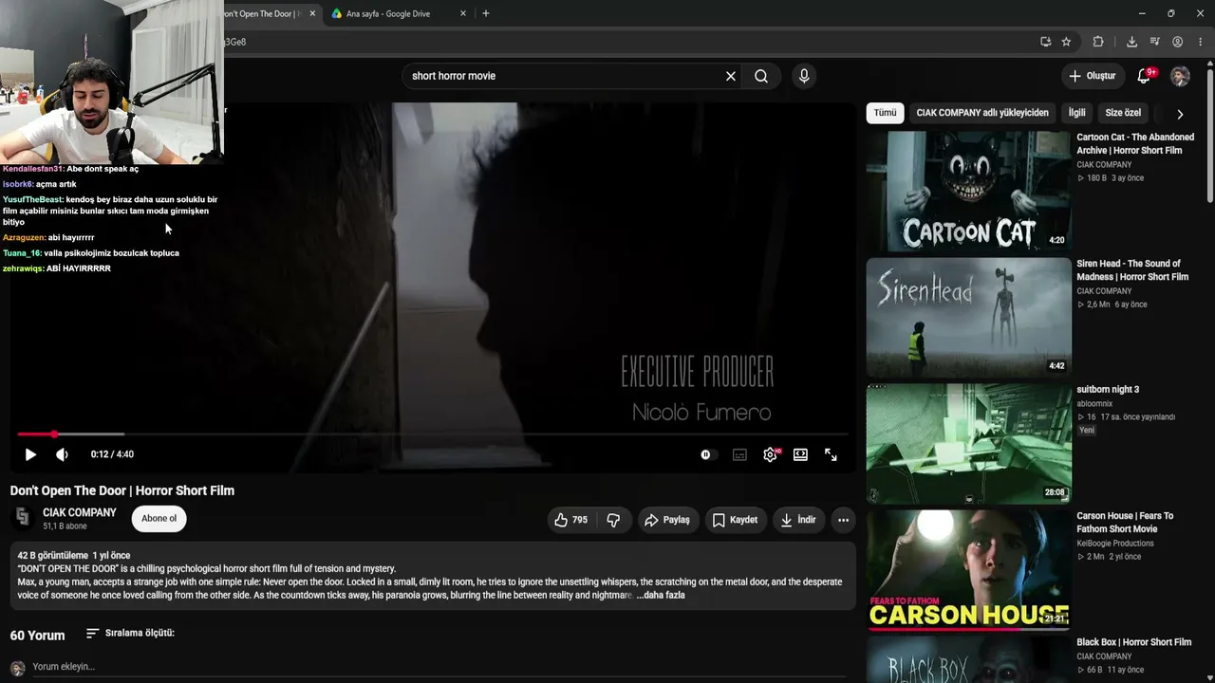
Task: Select 'CIAK COMPANY adlı yükleyiciden' chip
Action: 982,113
